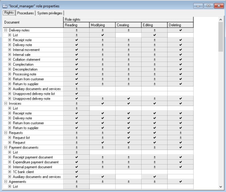The image size is (226, 192).
Task: Click the Deleting column header
Action: point(180,25)
